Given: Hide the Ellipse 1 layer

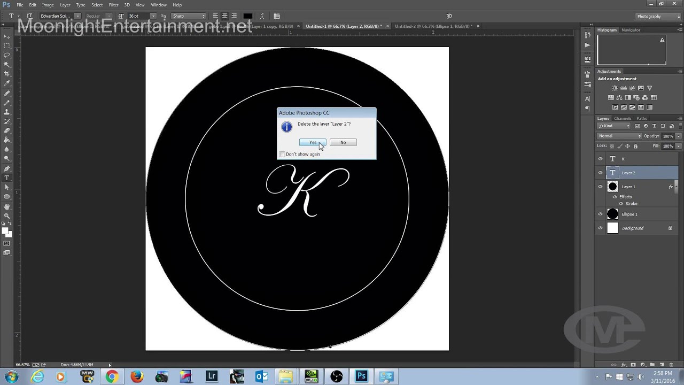Looking at the screenshot, I should coord(600,214).
